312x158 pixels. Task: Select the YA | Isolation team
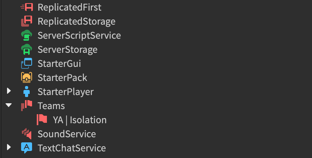click(79, 120)
